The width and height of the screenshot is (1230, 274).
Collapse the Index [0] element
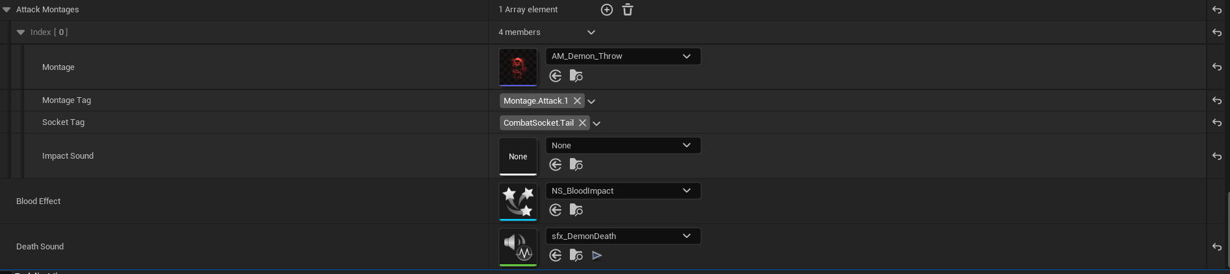coord(21,32)
